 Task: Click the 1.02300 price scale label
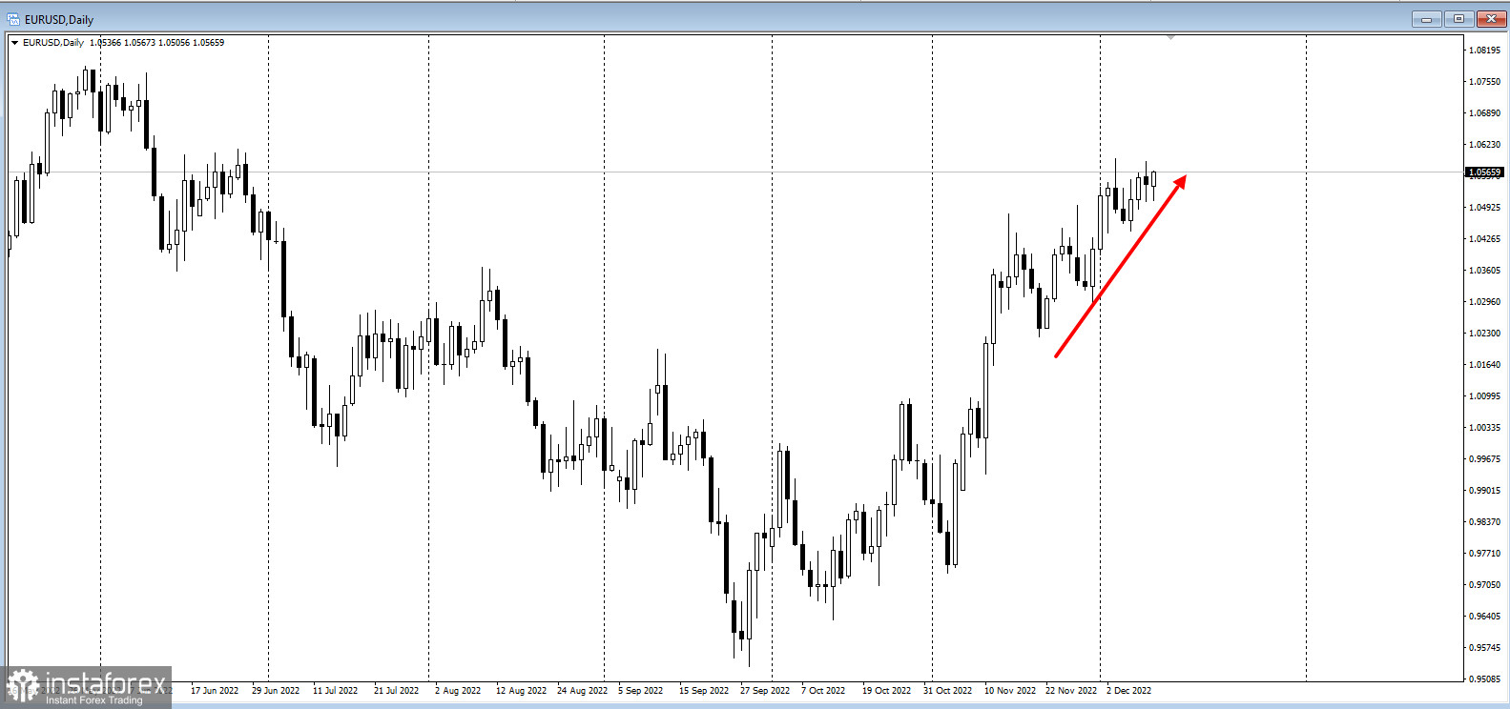[1484, 334]
